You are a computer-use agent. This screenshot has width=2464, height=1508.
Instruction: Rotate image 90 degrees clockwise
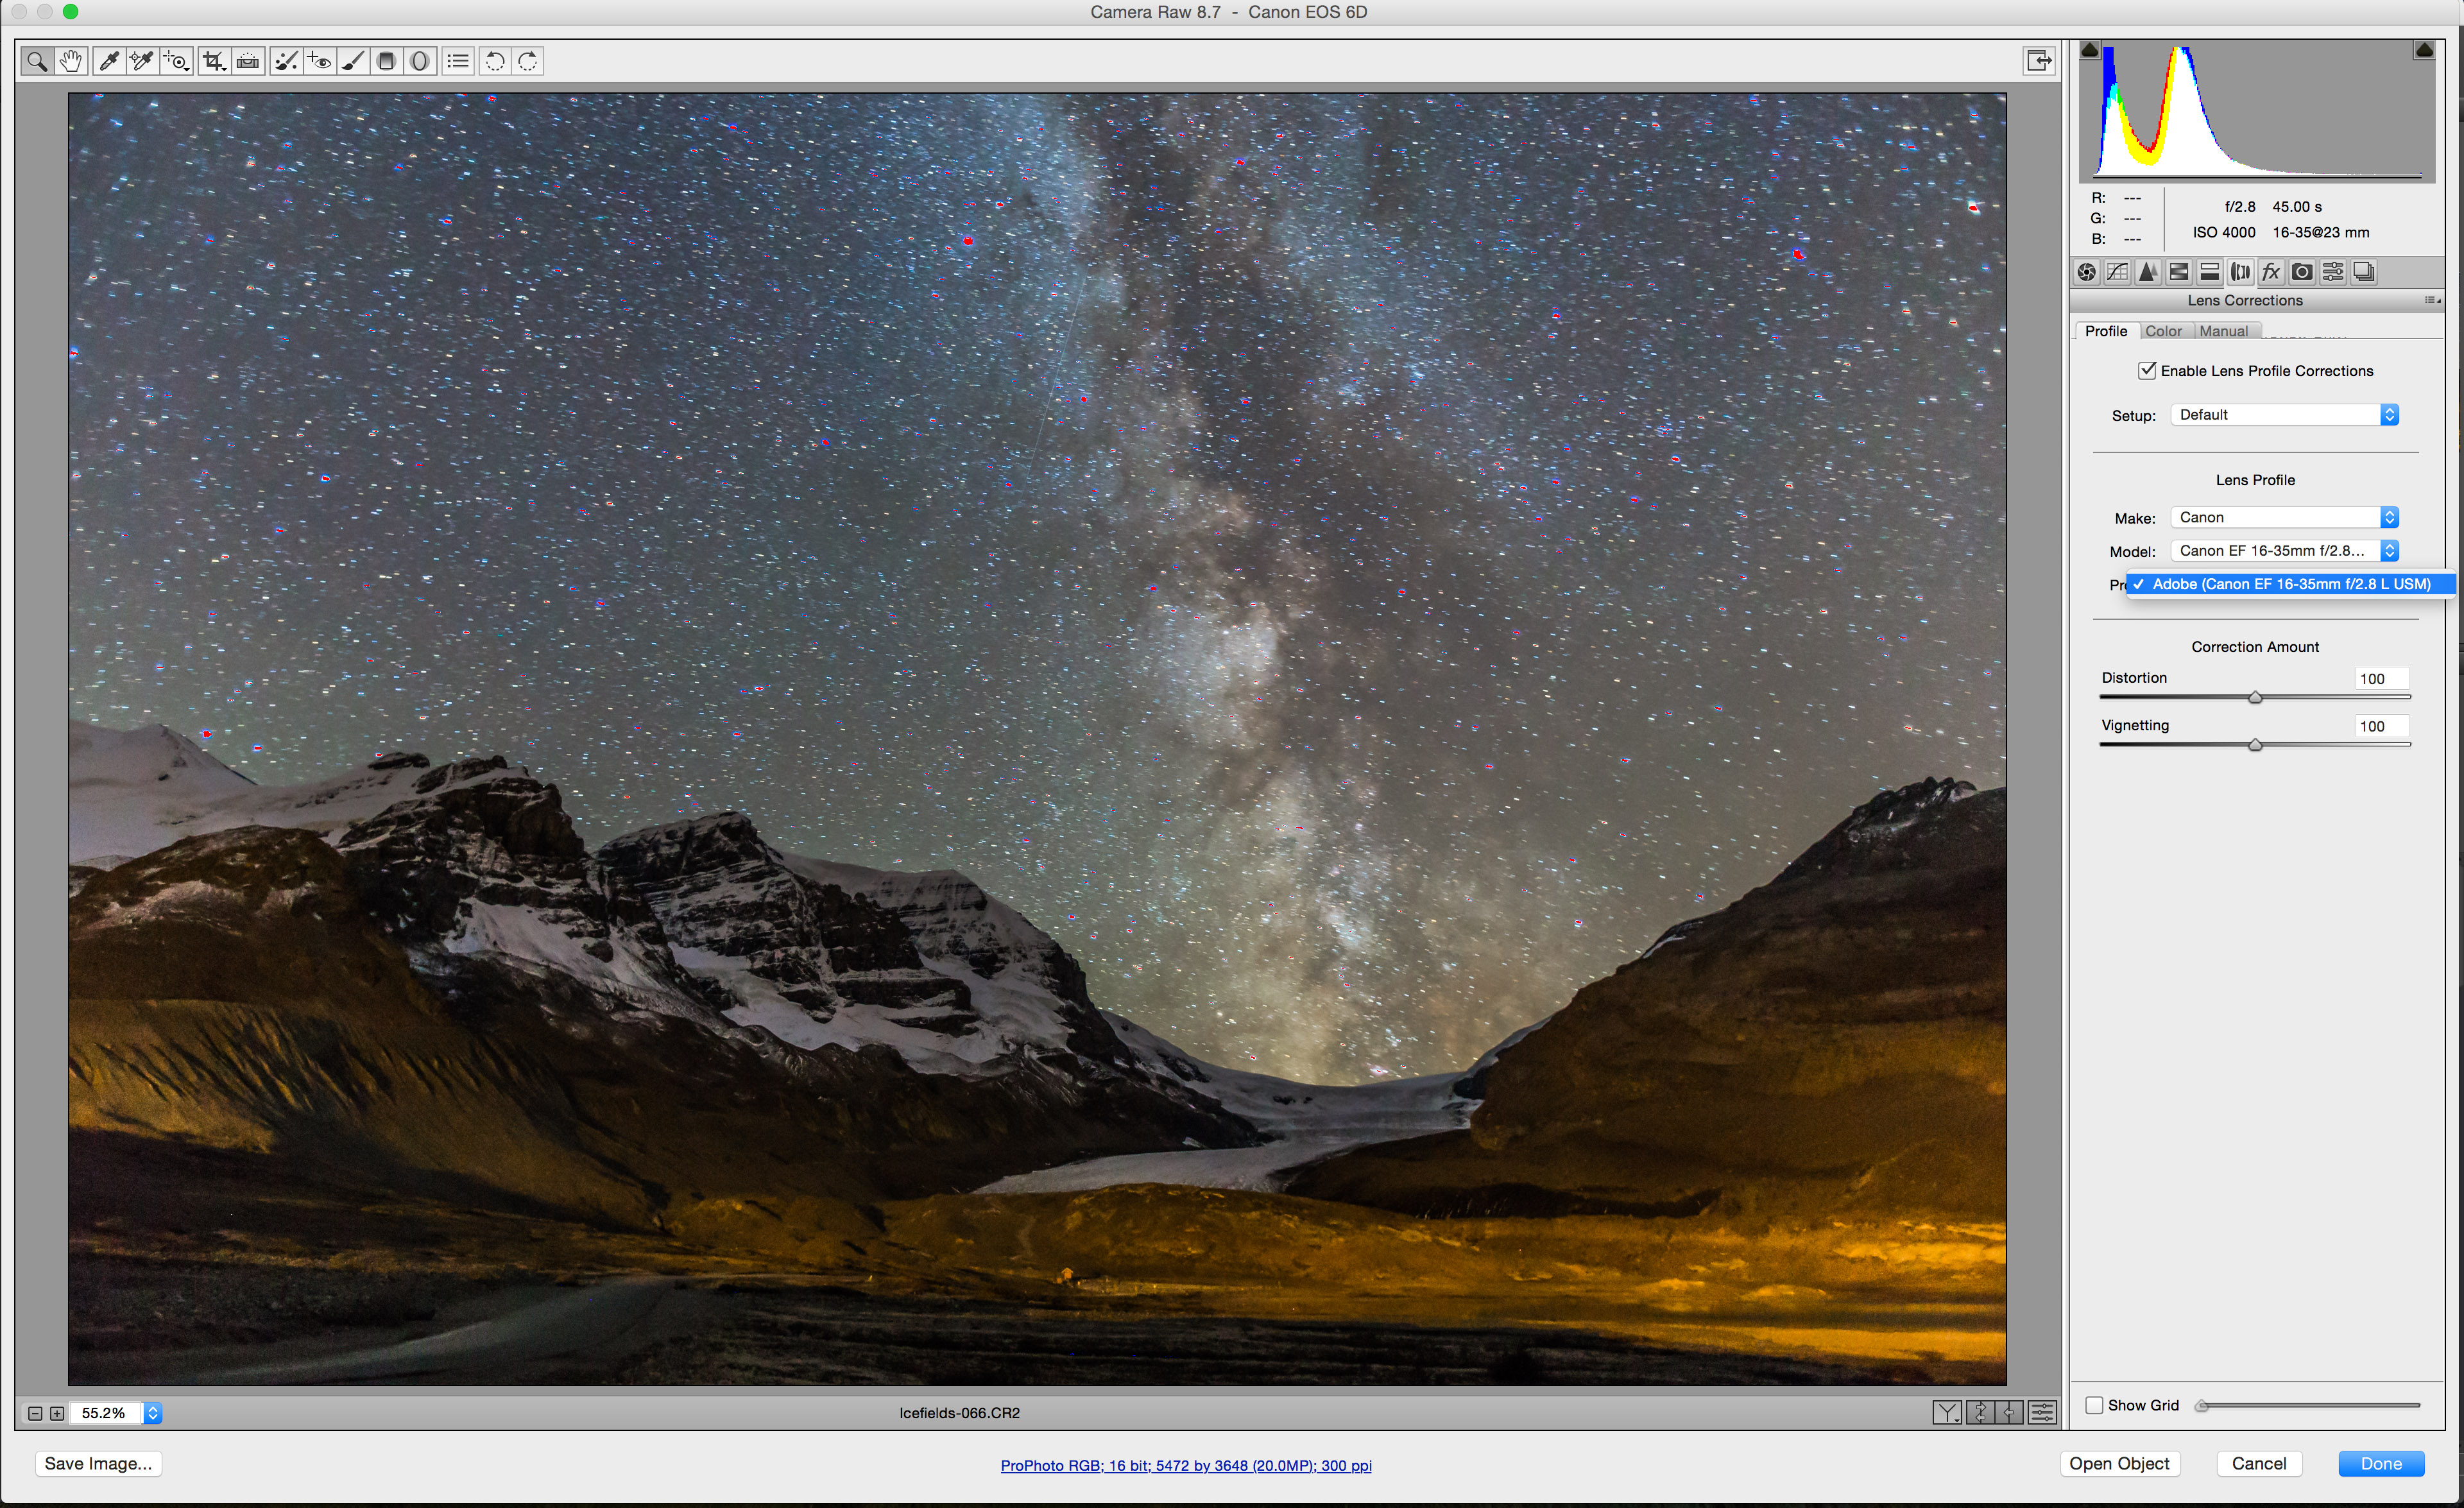528,61
